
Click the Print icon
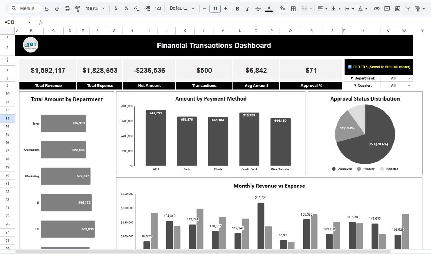tap(68, 8)
